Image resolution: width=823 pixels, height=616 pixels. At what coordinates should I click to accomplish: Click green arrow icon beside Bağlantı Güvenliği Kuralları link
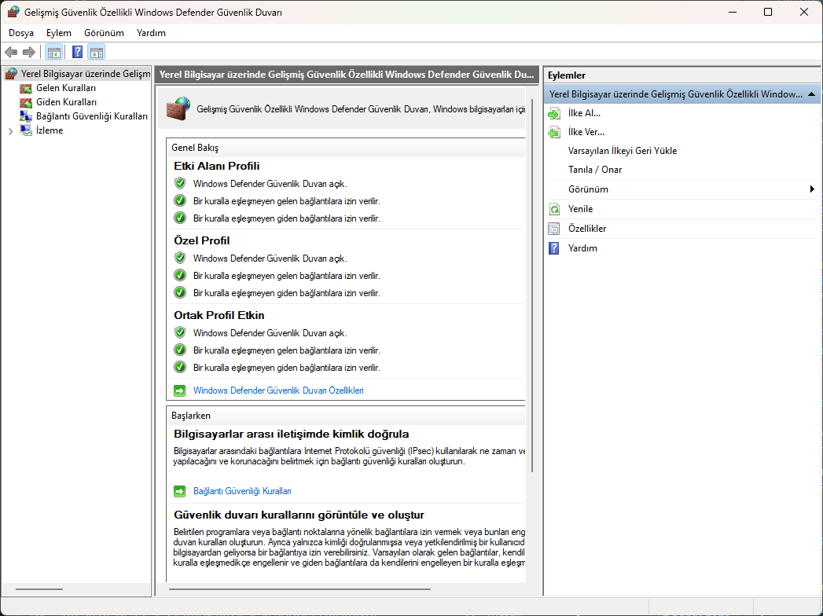pyautogui.click(x=179, y=492)
